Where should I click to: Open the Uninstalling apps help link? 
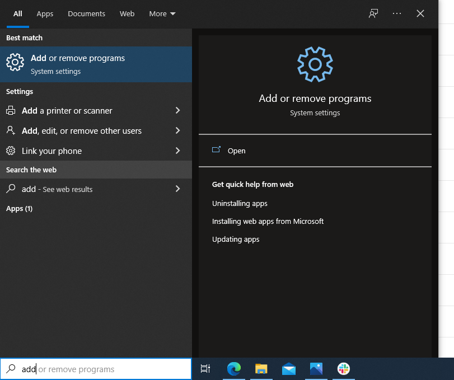click(240, 203)
